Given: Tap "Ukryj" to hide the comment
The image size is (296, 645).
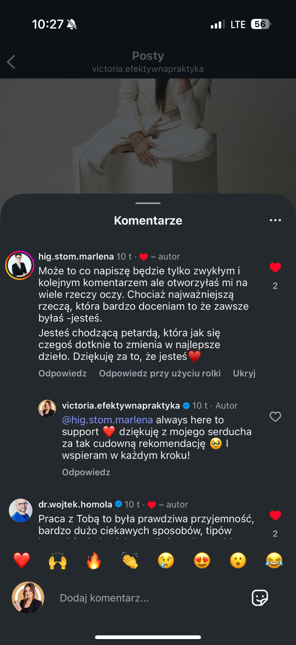Looking at the screenshot, I should click(244, 373).
